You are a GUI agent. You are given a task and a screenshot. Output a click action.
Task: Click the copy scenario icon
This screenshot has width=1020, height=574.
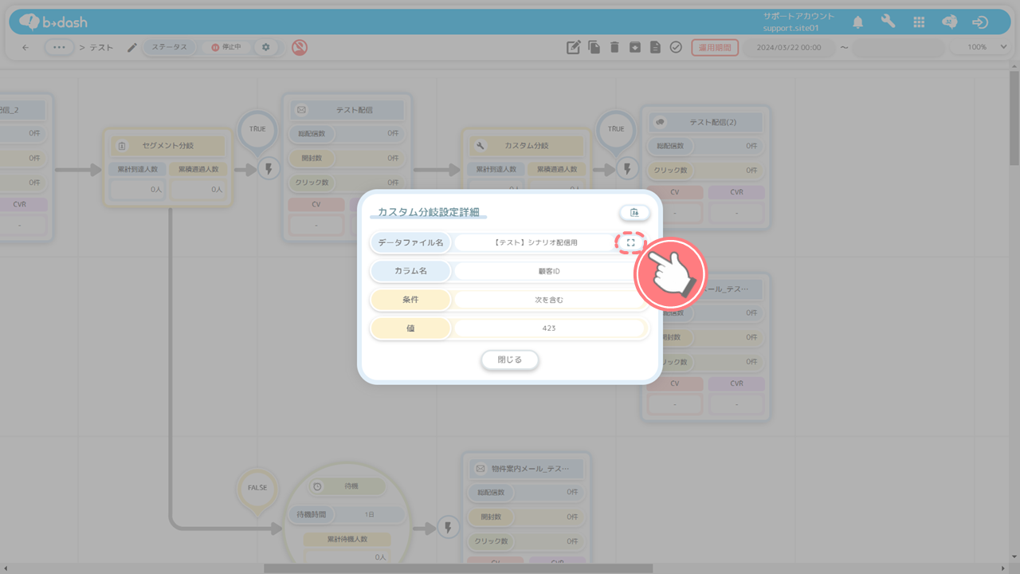click(594, 48)
